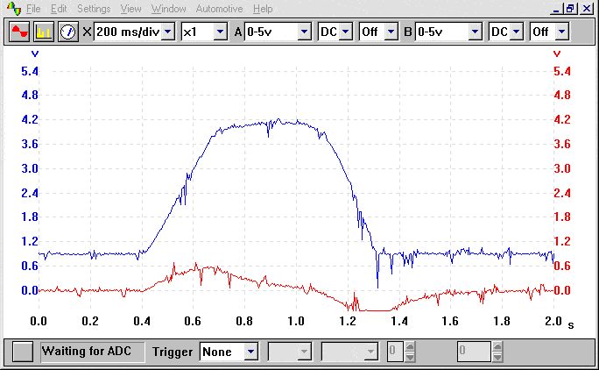
Task: Open the View menu
Action: (x=130, y=9)
